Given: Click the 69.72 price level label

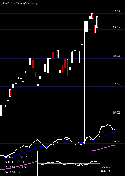Looking at the screenshot, I should pyautogui.click(x=116, y=112).
